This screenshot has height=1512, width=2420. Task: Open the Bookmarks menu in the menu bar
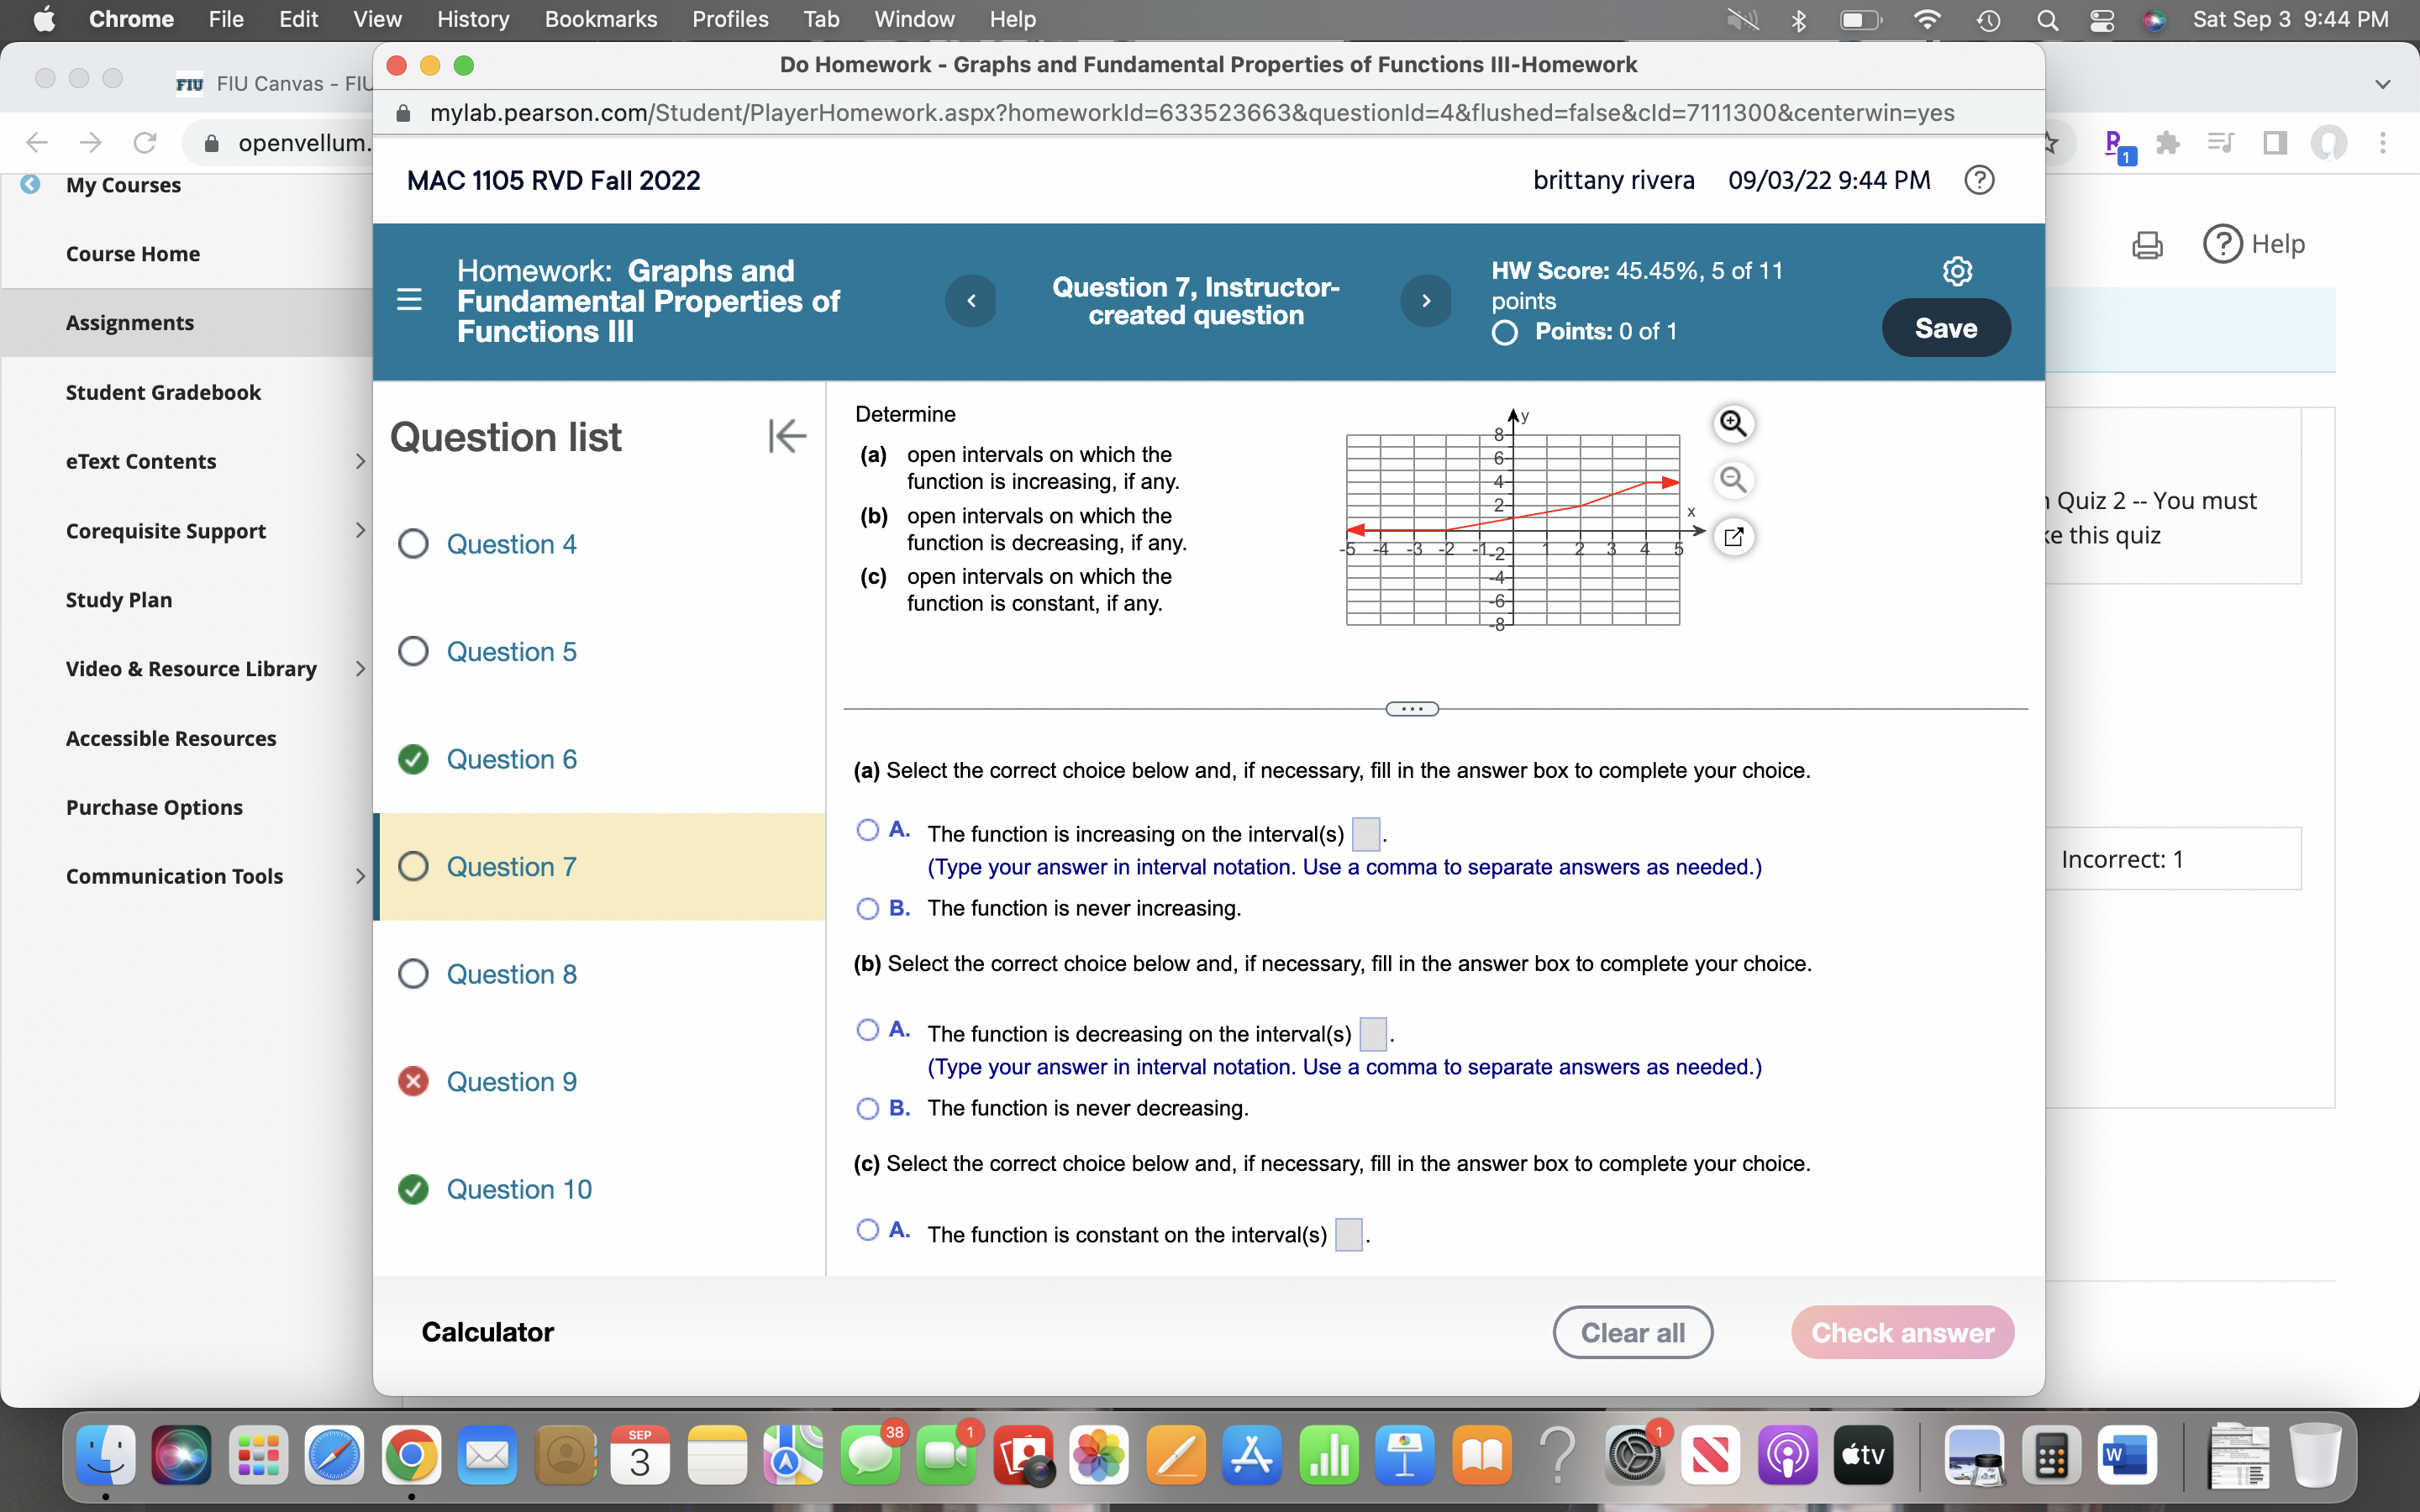tap(600, 19)
